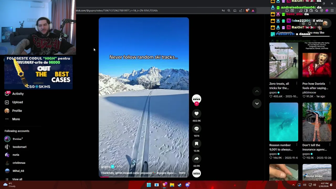This screenshot has height=189, width=336.
Task: Open Brave Shields lion icon
Action: pyautogui.click(x=247, y=10)
